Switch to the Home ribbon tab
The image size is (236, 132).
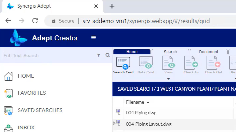coord(132,52)
